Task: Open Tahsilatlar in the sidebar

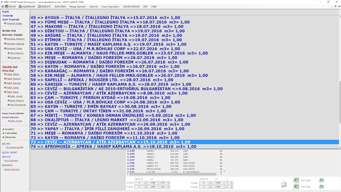Action: tap(11, 133)
